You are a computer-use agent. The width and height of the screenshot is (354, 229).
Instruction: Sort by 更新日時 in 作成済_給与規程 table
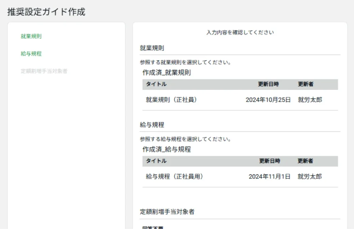pyautogui.click(x=270, y=161)
